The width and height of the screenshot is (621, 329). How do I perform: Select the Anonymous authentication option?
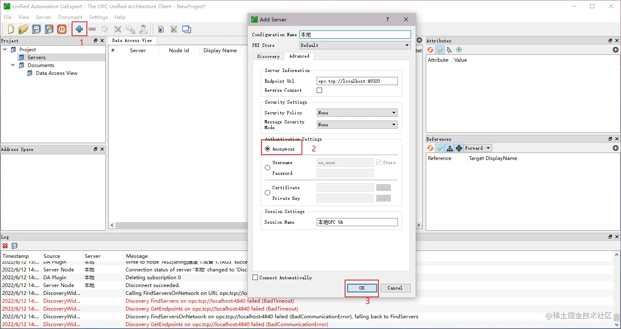268,149
